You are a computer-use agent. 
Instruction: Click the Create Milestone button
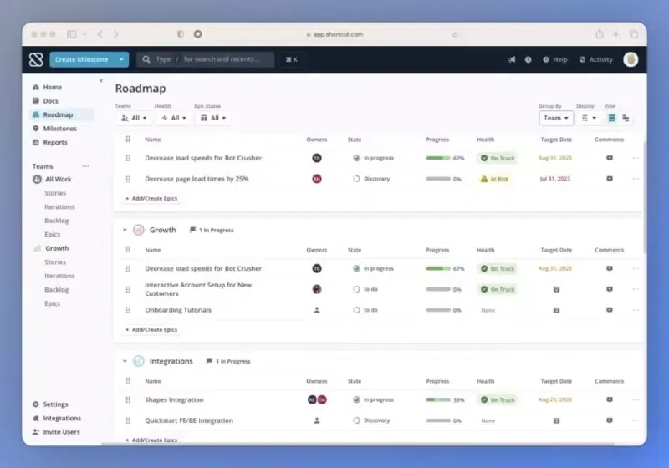click(x=81, y=59)
